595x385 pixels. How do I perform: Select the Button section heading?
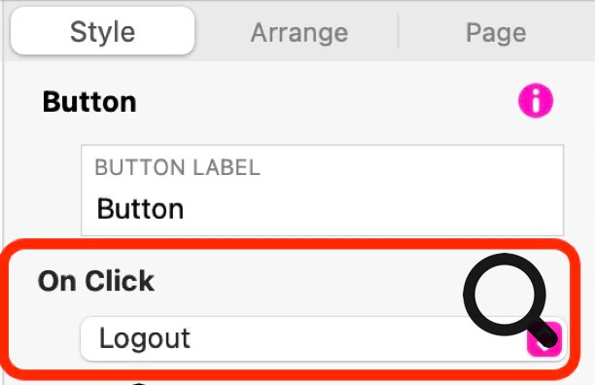click(89, 102)
